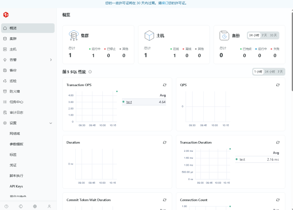
Task: Switch 备份 range to 30天
Action: click(x=273, y=35)
